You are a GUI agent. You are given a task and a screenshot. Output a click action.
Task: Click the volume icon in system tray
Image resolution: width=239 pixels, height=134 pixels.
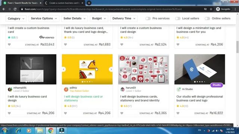[217, 131]
